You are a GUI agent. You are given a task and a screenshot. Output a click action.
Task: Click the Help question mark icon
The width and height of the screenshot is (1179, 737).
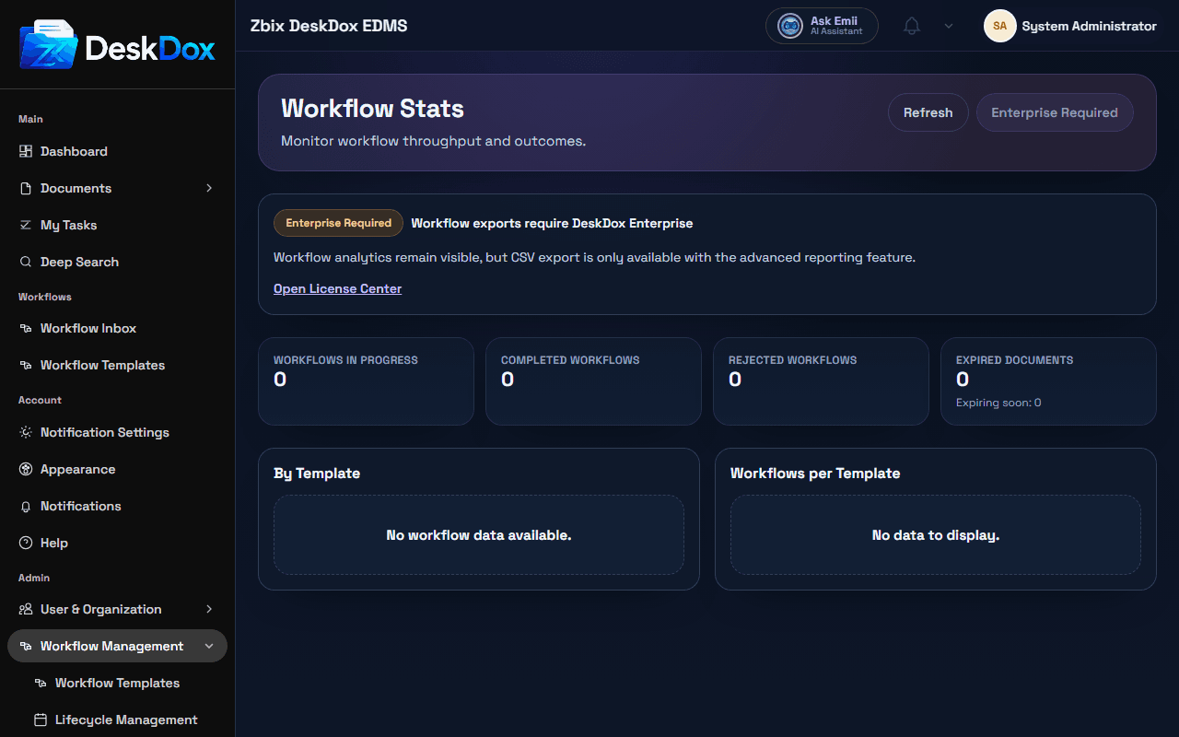pos(26,543)
